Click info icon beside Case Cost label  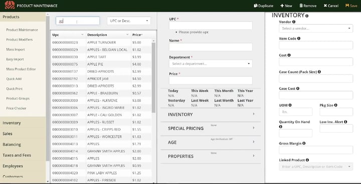pos(298,88)
